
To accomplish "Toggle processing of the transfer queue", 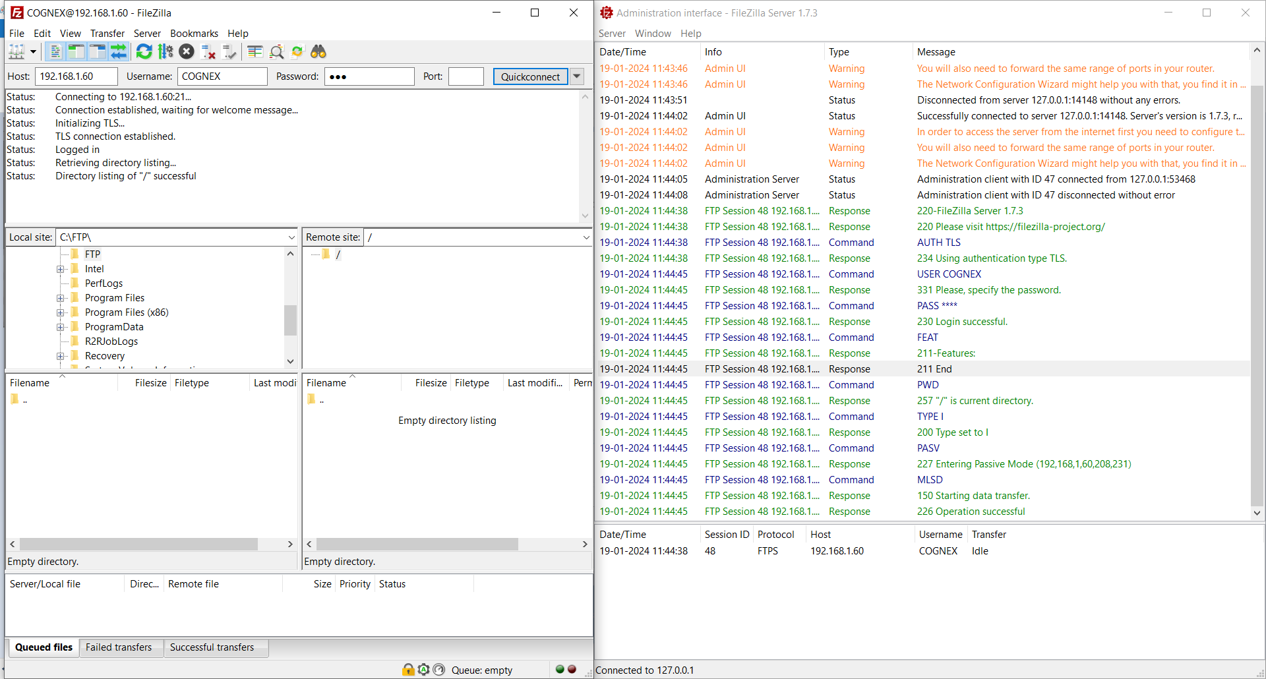I will (x=166, y=51).
